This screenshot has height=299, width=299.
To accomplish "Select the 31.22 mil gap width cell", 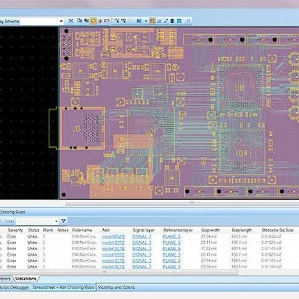I will coord(208,249).
